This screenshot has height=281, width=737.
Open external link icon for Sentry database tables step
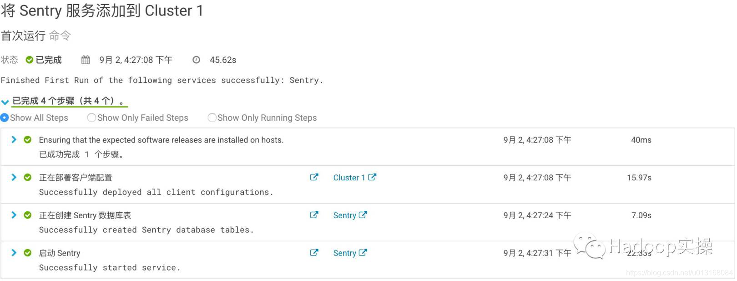pyautogui.click(x=314, y=215)
